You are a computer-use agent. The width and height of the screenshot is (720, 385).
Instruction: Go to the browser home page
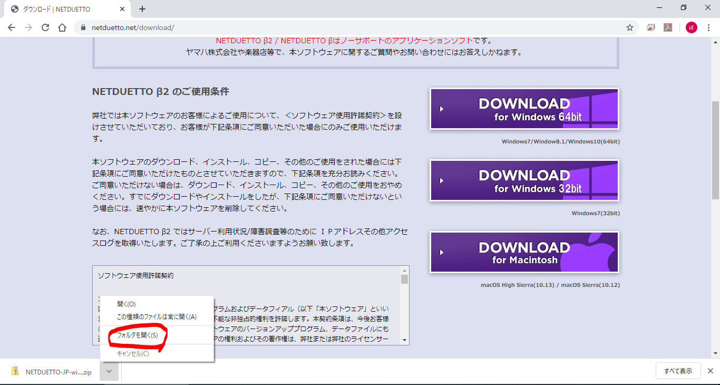[62, 27]
